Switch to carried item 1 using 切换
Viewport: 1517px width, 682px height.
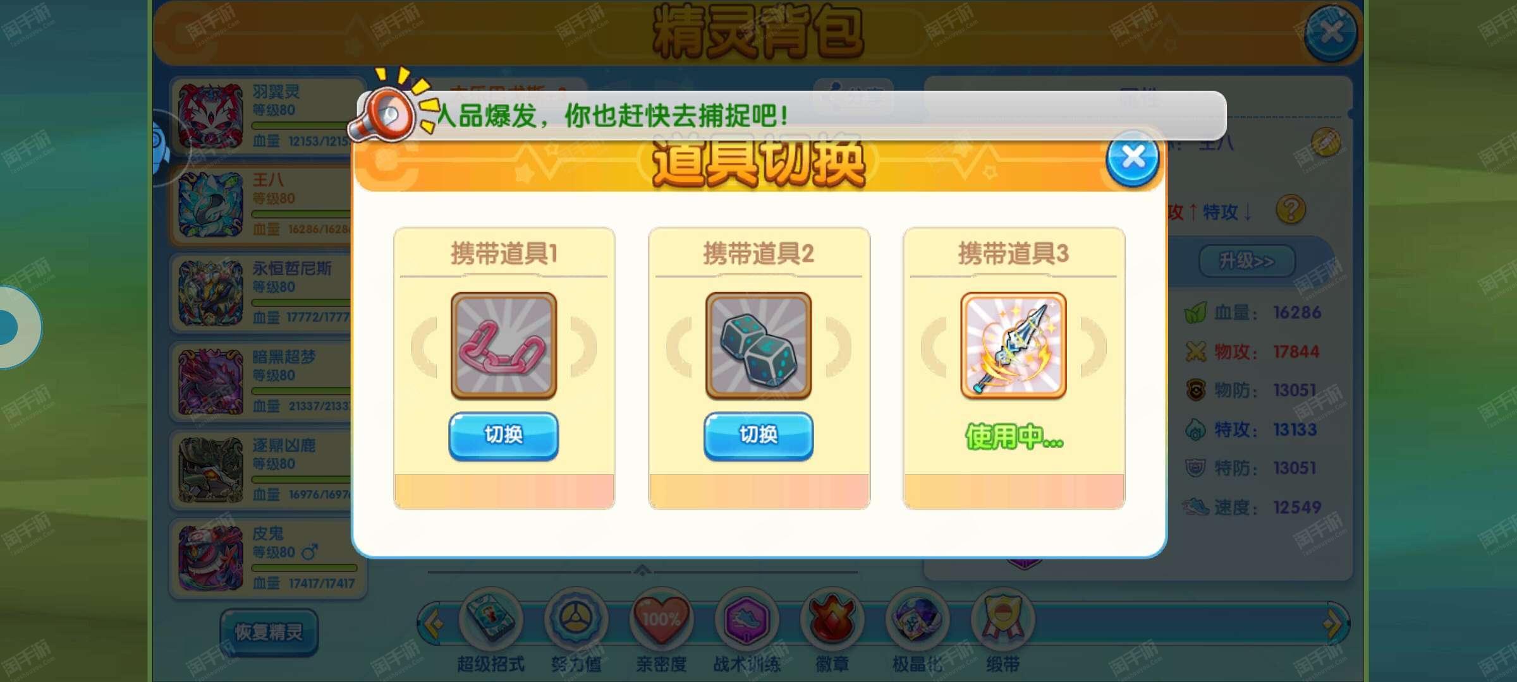tap(504, 436)
